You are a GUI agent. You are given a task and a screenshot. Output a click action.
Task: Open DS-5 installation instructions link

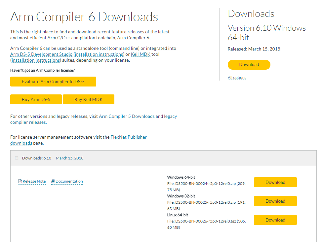point(99,54)
